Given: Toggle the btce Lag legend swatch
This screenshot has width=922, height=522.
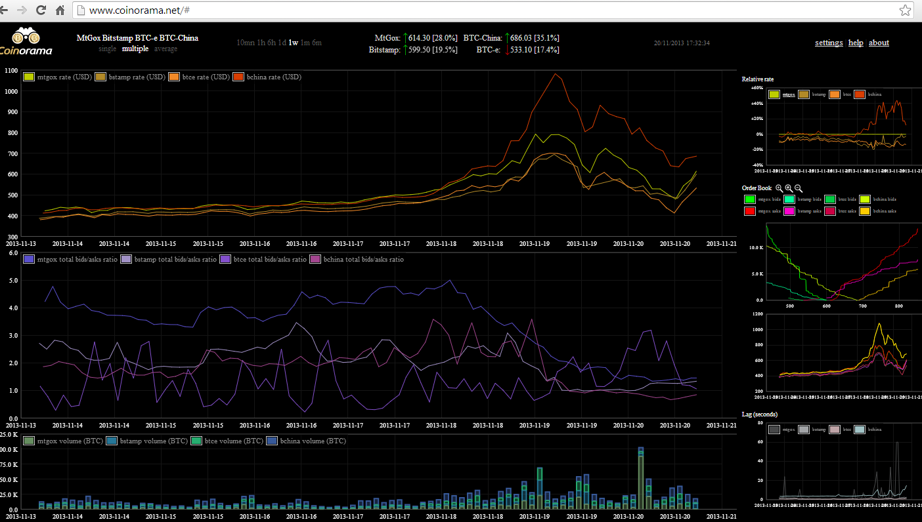Looking at the screenshot, I should 834,430.
